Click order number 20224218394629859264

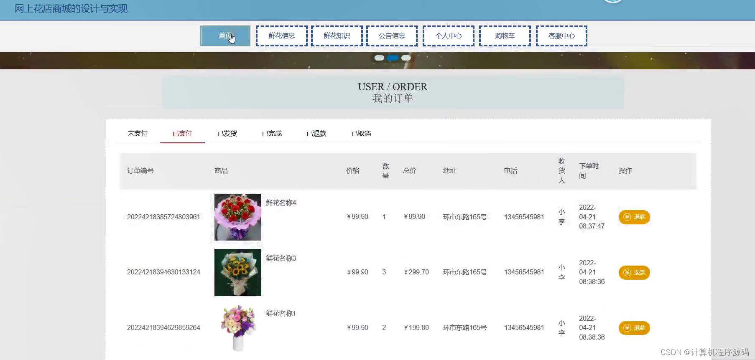click(x=163, y=328)
